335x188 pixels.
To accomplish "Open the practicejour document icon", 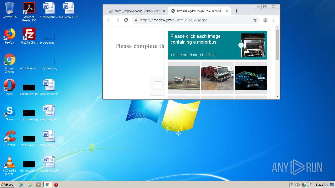I will 49,10.
